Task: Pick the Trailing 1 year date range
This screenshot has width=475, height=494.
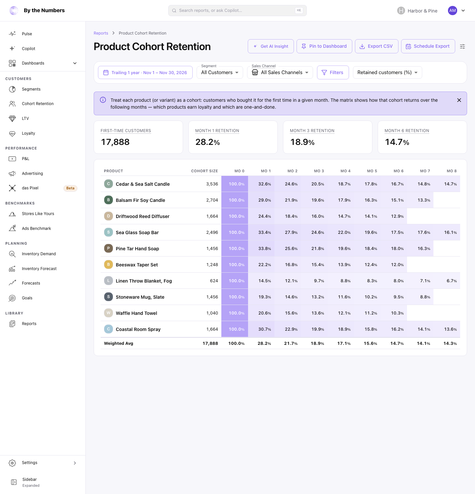Action: (145, 72)
